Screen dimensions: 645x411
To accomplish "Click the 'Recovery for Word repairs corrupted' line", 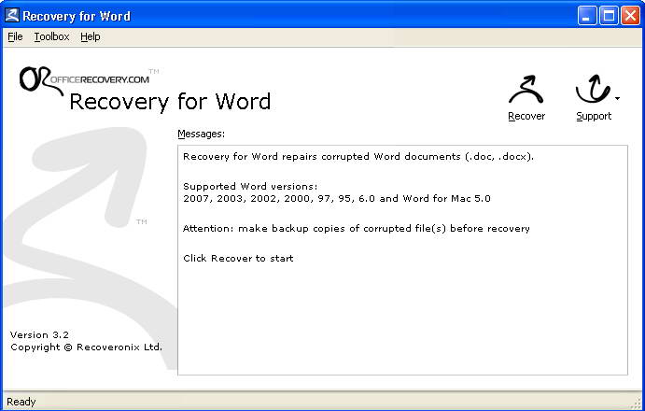I will [358, 157].
